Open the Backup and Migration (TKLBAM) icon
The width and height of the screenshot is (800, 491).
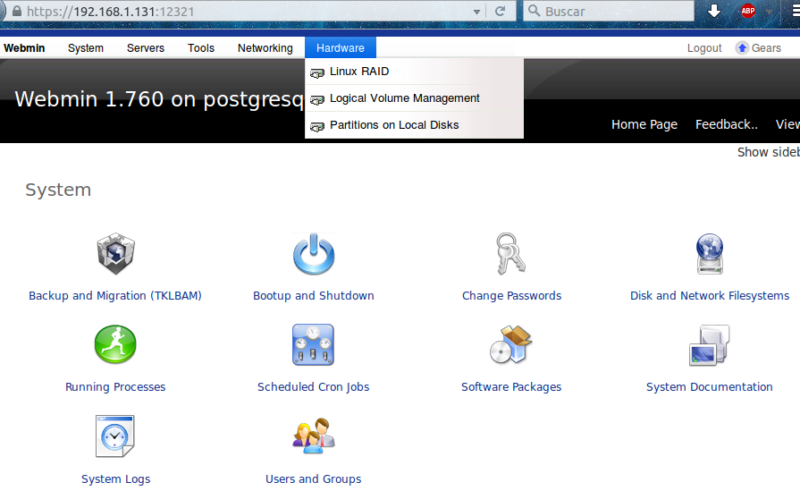[115, 255]
